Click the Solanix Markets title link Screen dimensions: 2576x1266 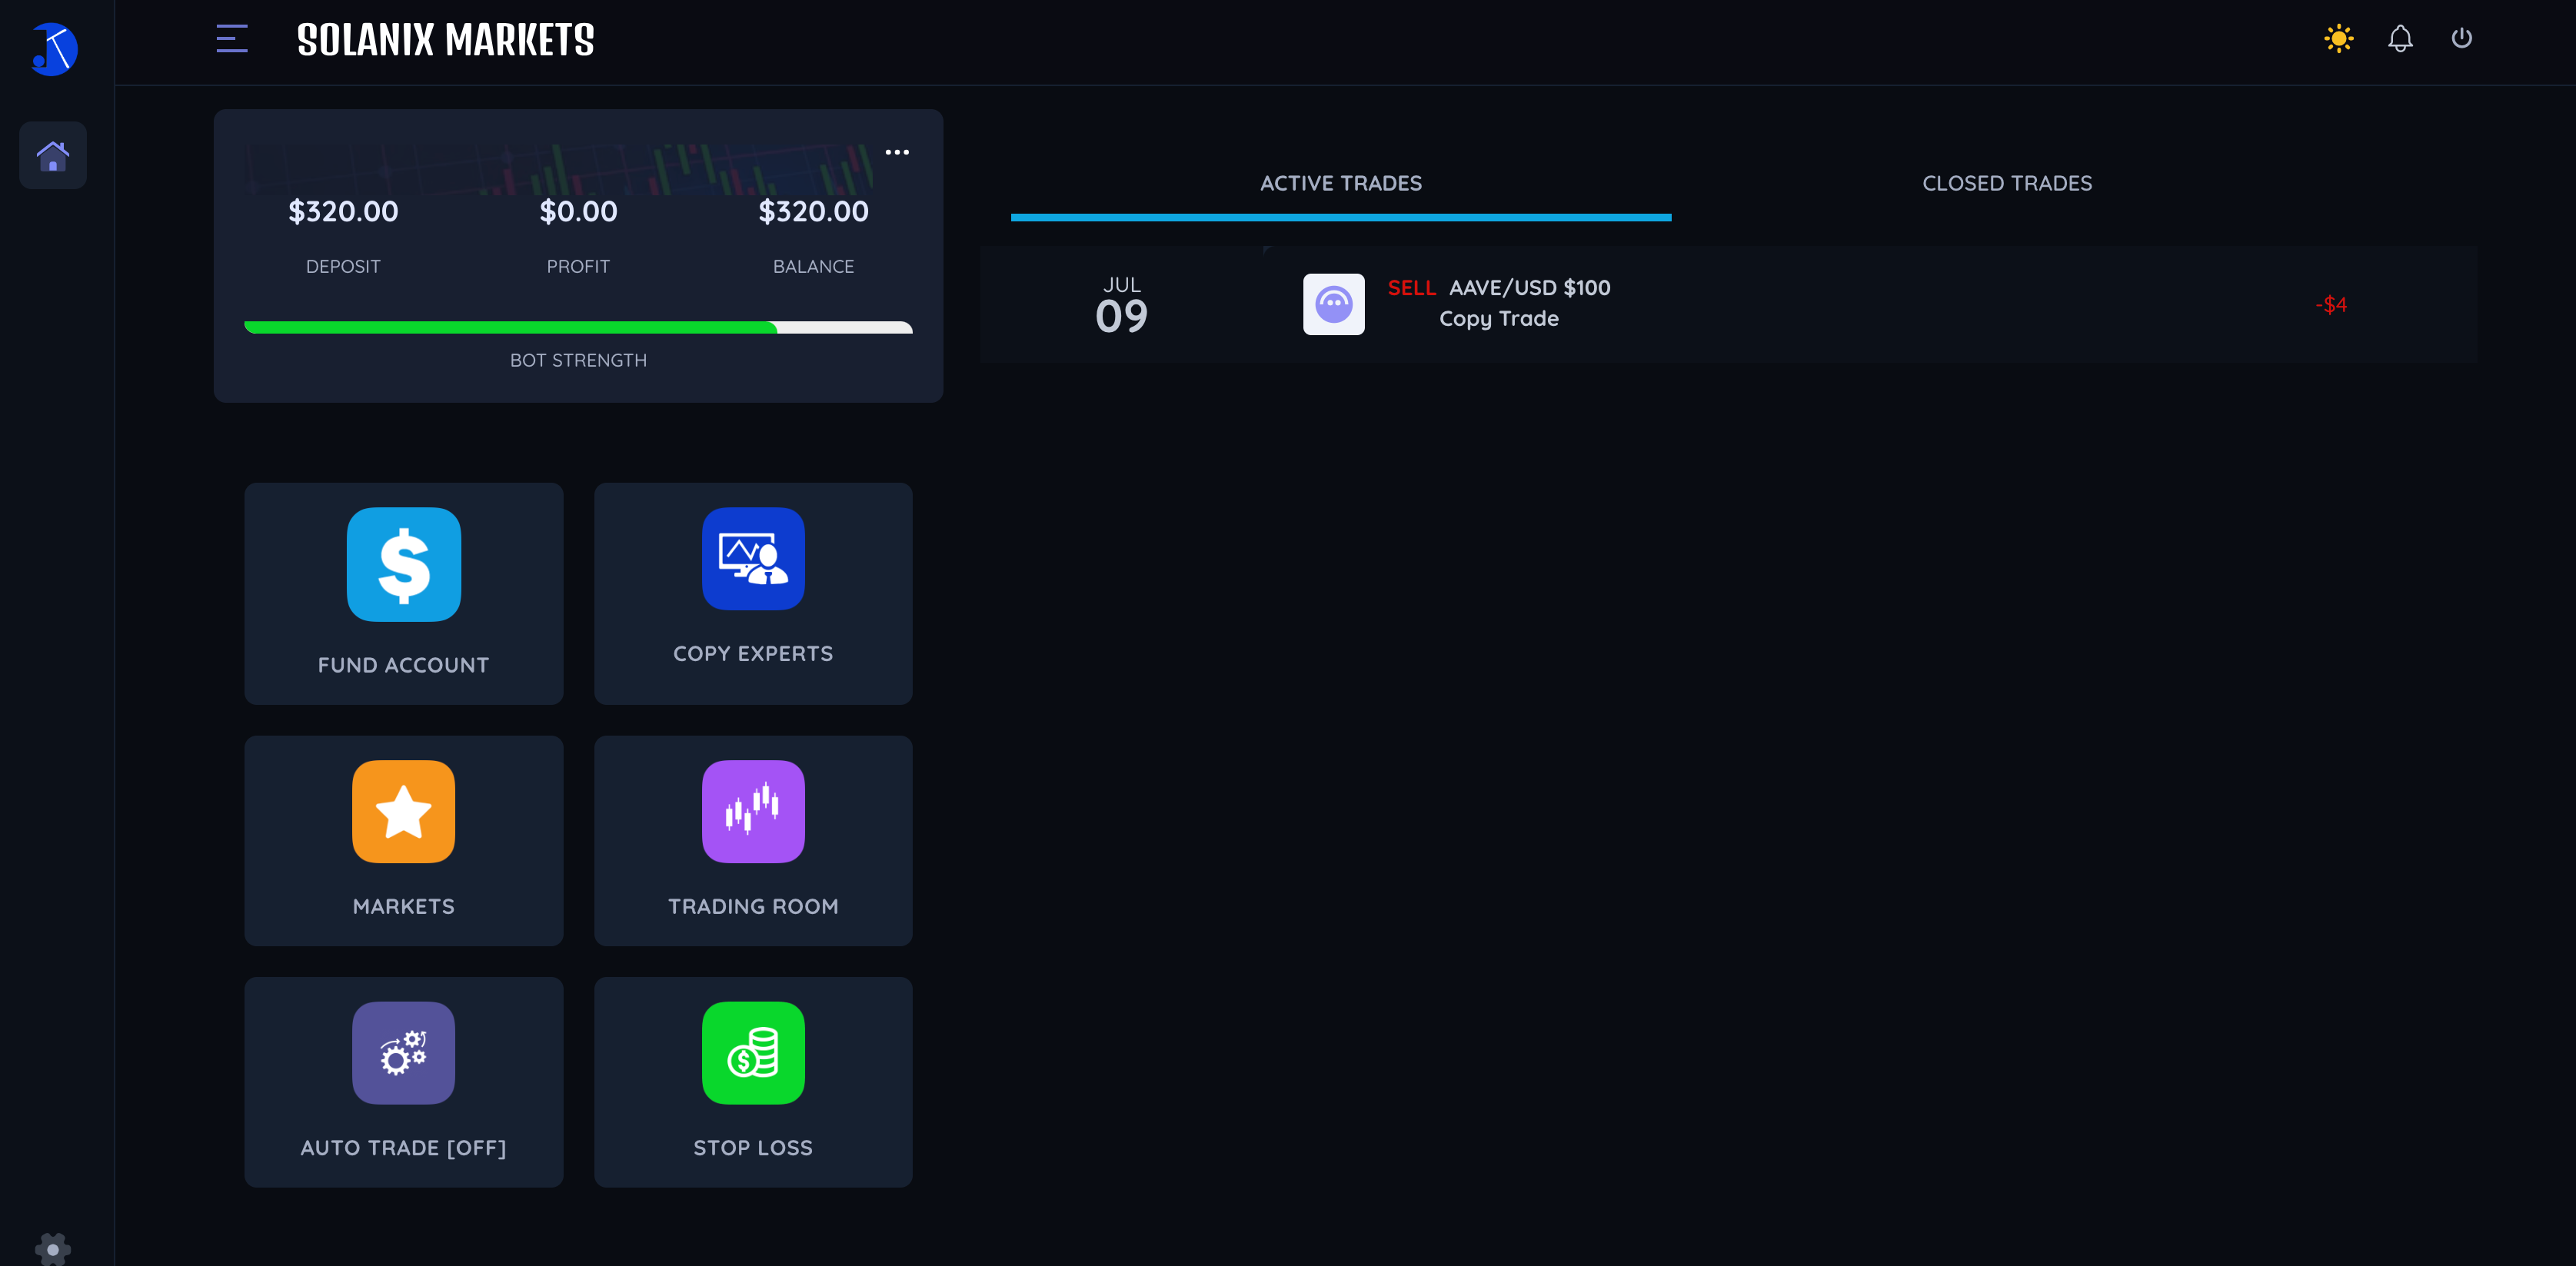point(445,41)
